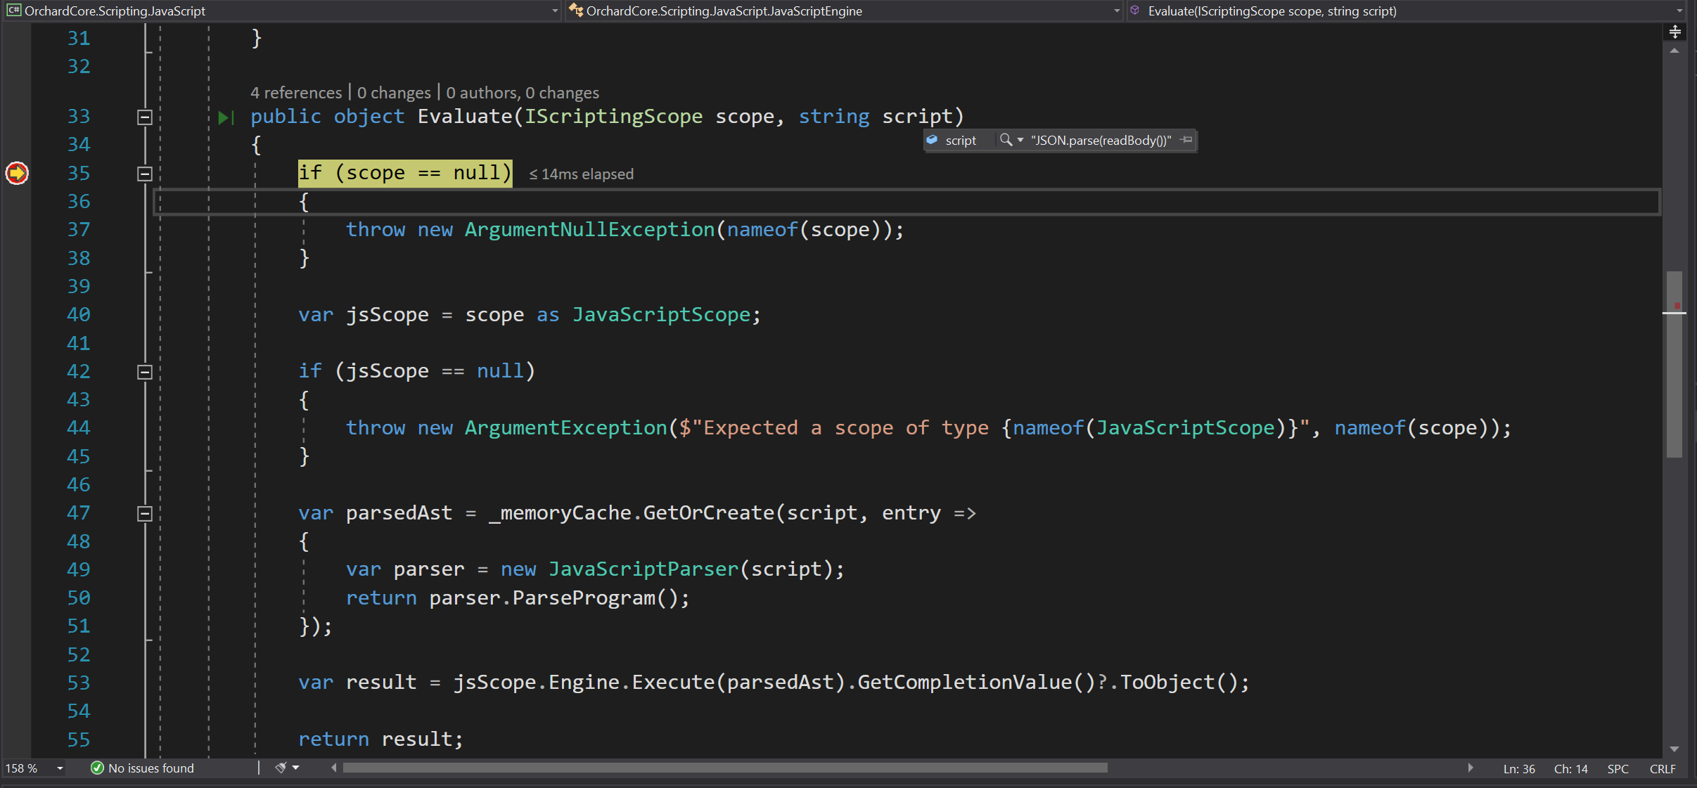The height and width of the screenshot is (788, 1697).
Task: Click the green Run-To indicator beside the Evaluate method
Action: coord(226,117)
